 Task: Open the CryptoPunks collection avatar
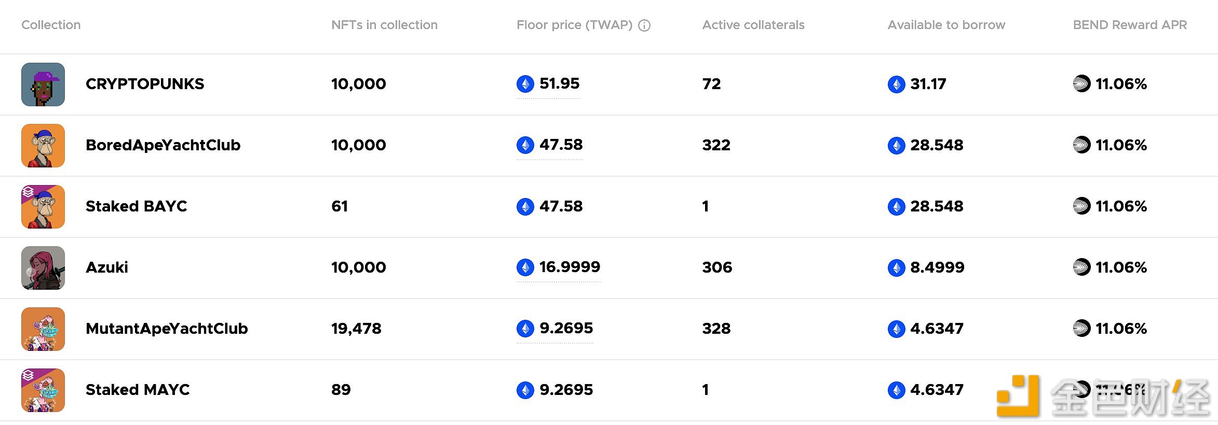click(43, 84)
